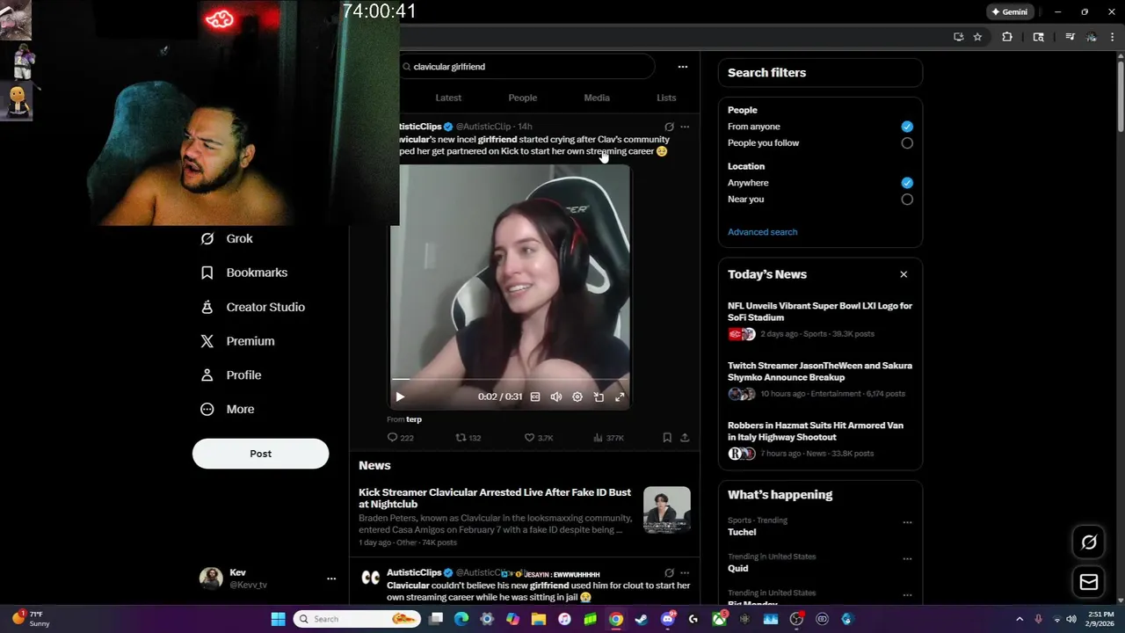This screenshot has height=633, width=1125.
Task: Mute the video using the speaker icon
Action: click(556, 397)
